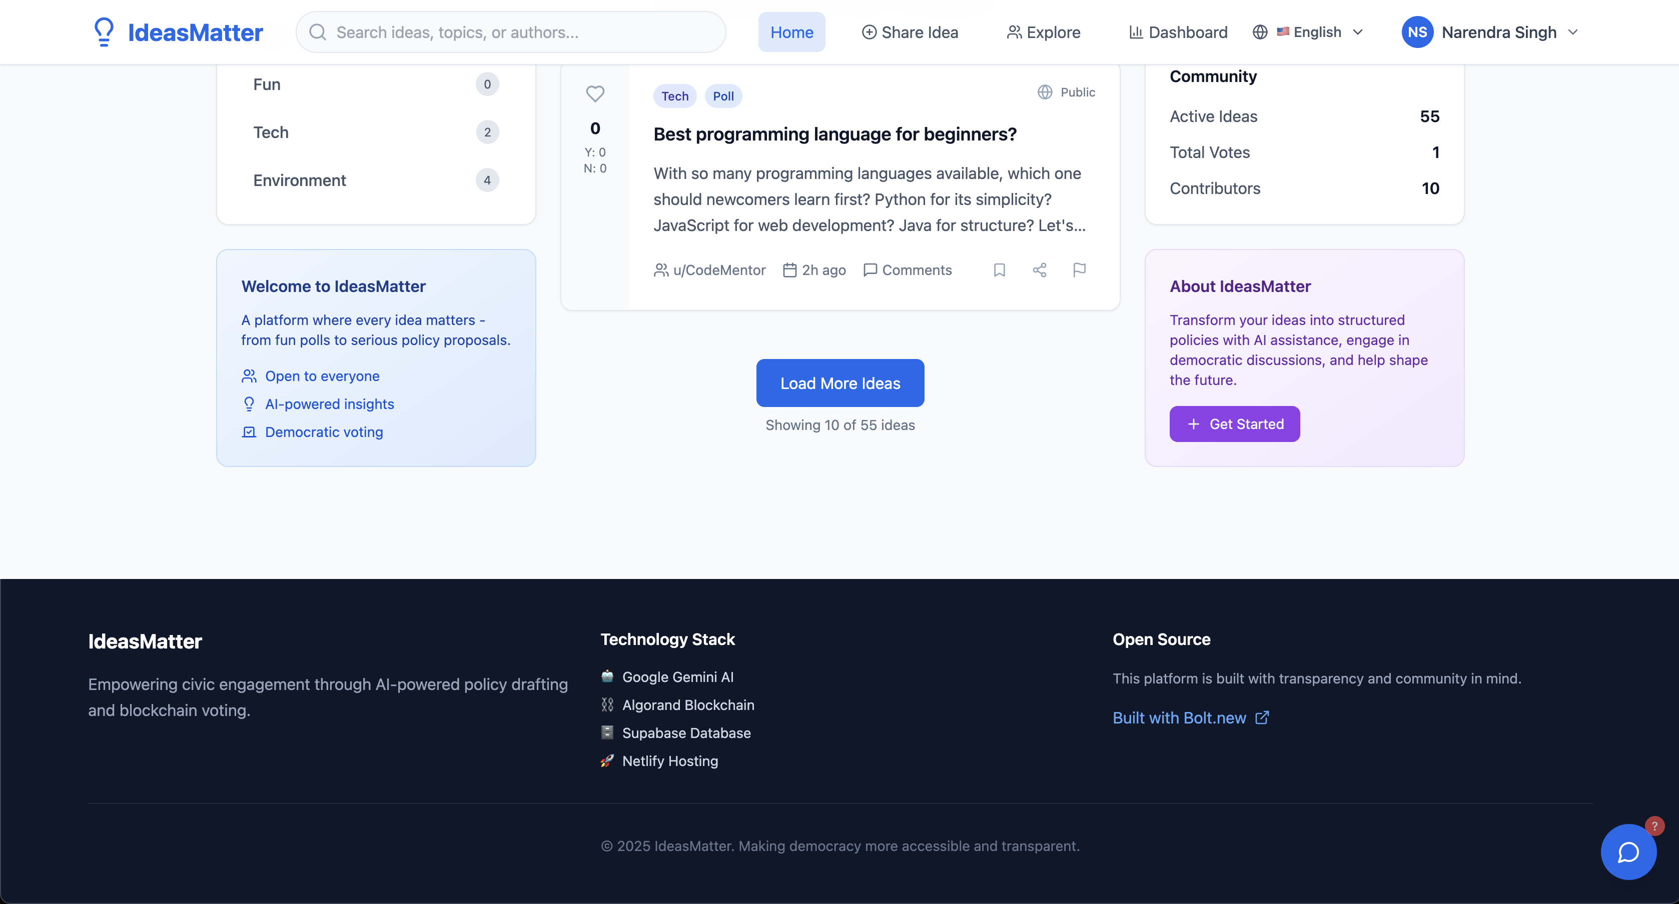Click the IdeasMatter lightbulb logo
1679x904 pixels.
pos(104,32)
